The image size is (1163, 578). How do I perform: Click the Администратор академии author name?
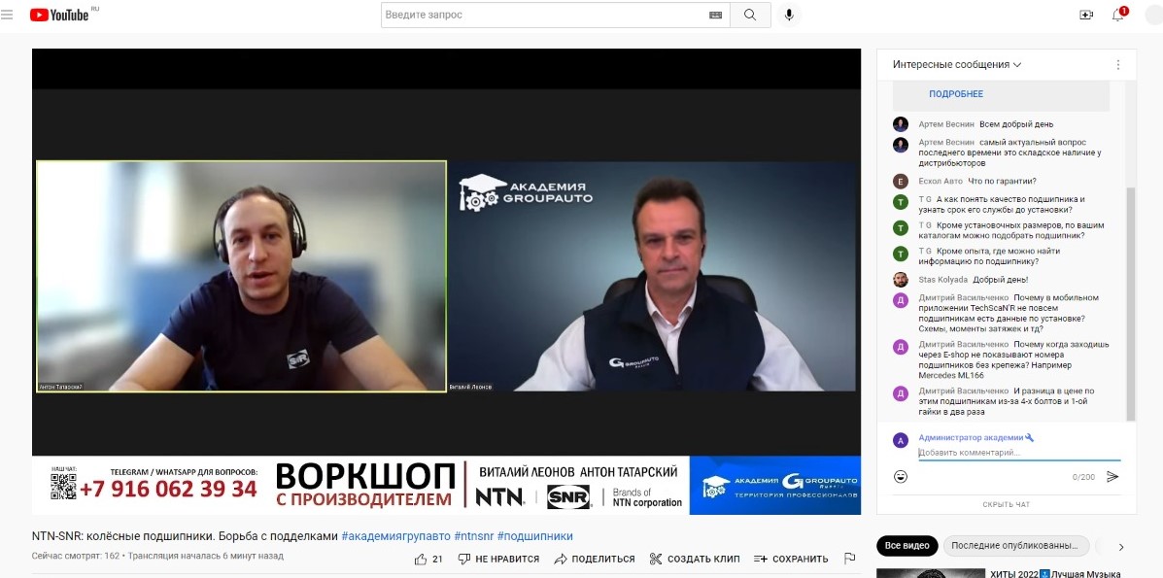click(971, 438)
